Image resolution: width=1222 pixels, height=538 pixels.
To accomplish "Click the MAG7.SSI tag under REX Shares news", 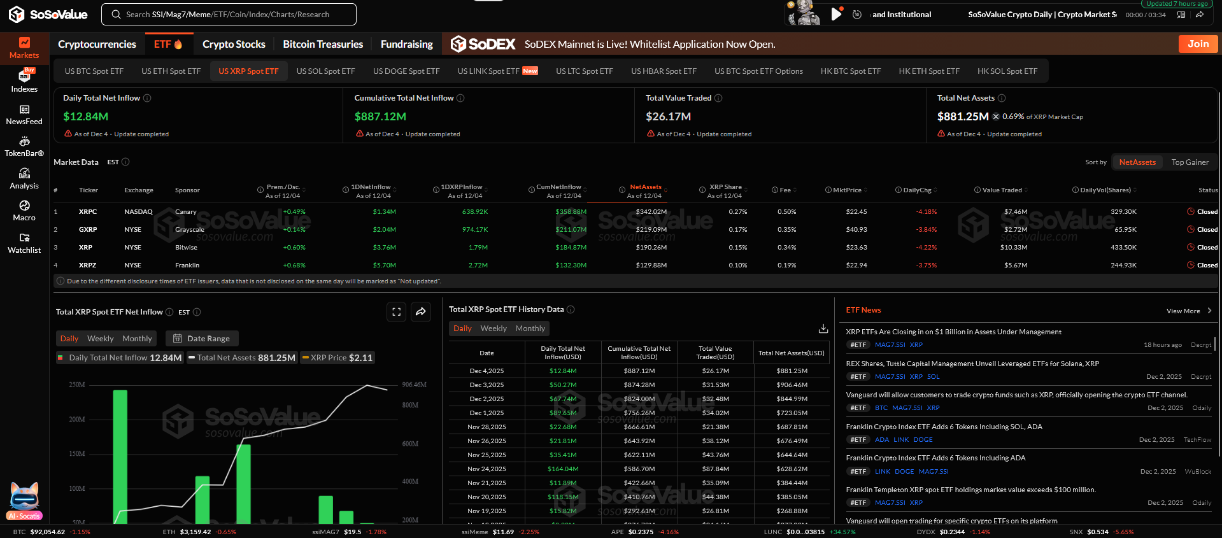I will click(x=890, y=377).
